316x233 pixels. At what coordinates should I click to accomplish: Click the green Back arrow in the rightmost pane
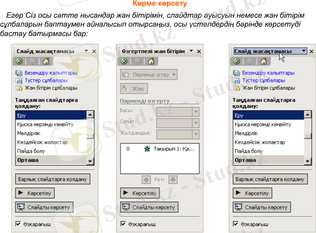coord(236,61)
